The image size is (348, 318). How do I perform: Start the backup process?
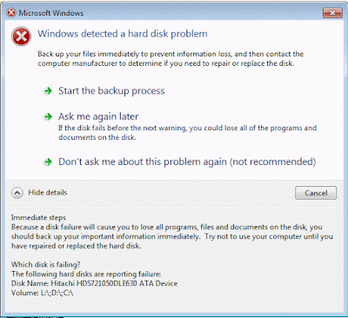tap(111, 91)
